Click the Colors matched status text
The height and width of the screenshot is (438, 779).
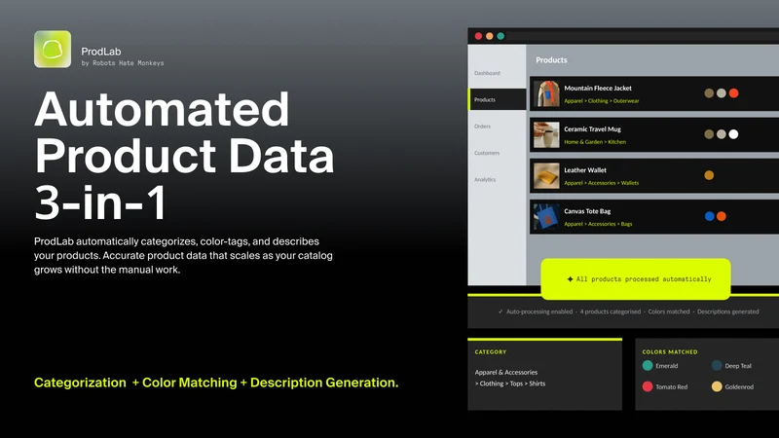669,311
